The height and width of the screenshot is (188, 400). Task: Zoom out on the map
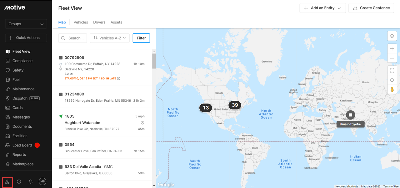coord(392,58)
